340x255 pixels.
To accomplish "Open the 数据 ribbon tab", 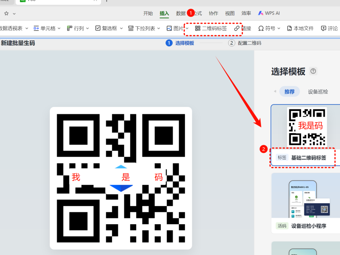I will 181,13.
